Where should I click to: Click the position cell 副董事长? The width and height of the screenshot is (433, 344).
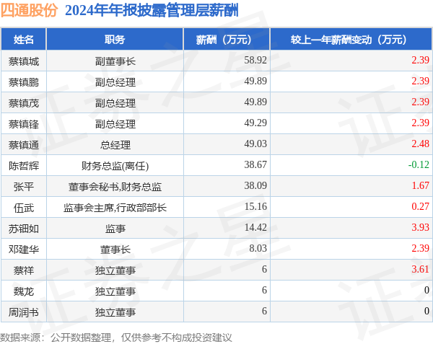point(115,61)
